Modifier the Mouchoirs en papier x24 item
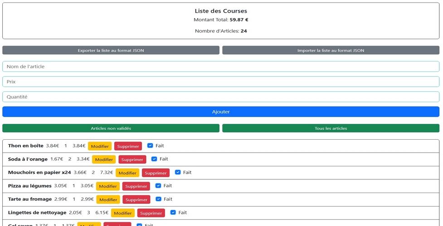Viewport: 443px width, 226px height. [x=127, y=173]
